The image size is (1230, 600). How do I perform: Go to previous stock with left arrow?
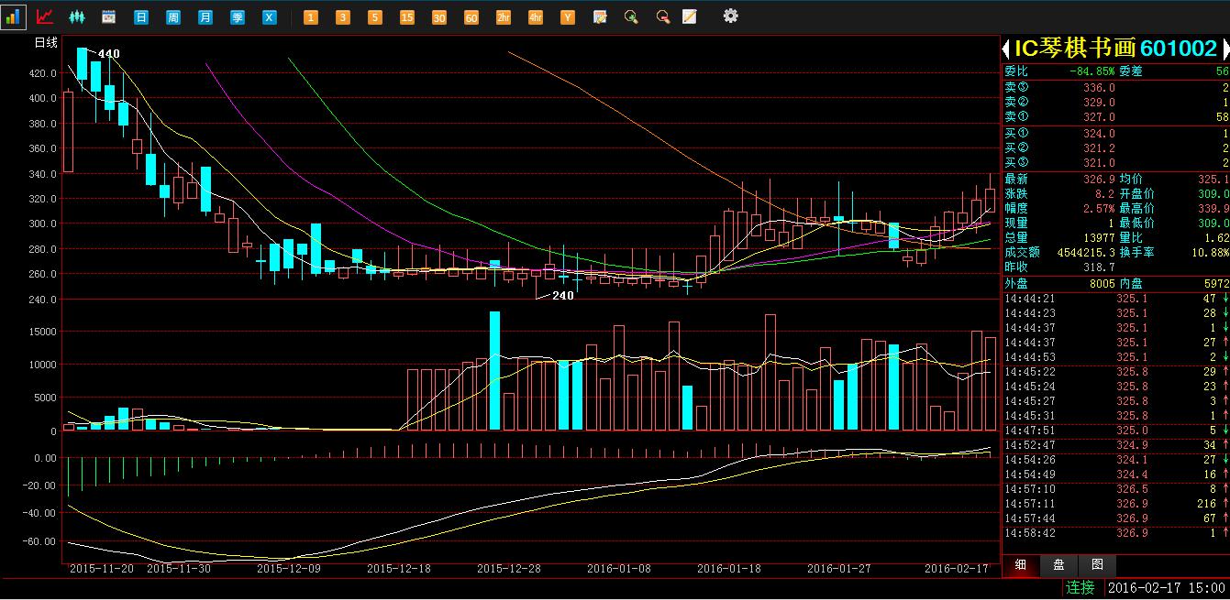point(1006,49)
